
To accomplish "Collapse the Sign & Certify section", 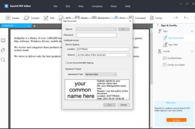I will [158, 25].
